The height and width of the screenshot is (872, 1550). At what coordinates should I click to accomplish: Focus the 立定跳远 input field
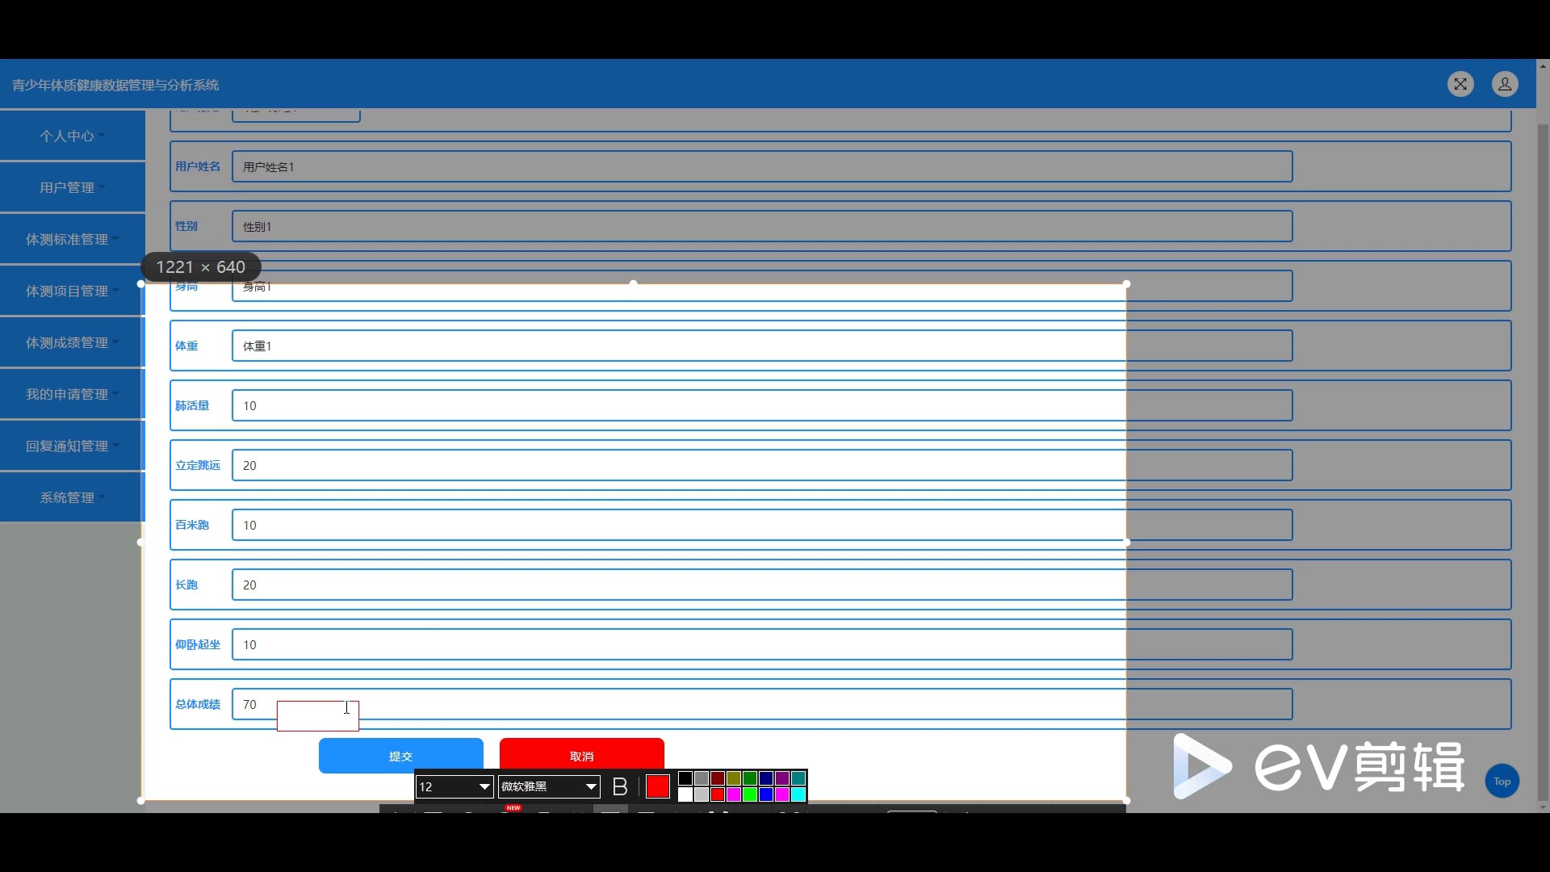pos(762,465)
